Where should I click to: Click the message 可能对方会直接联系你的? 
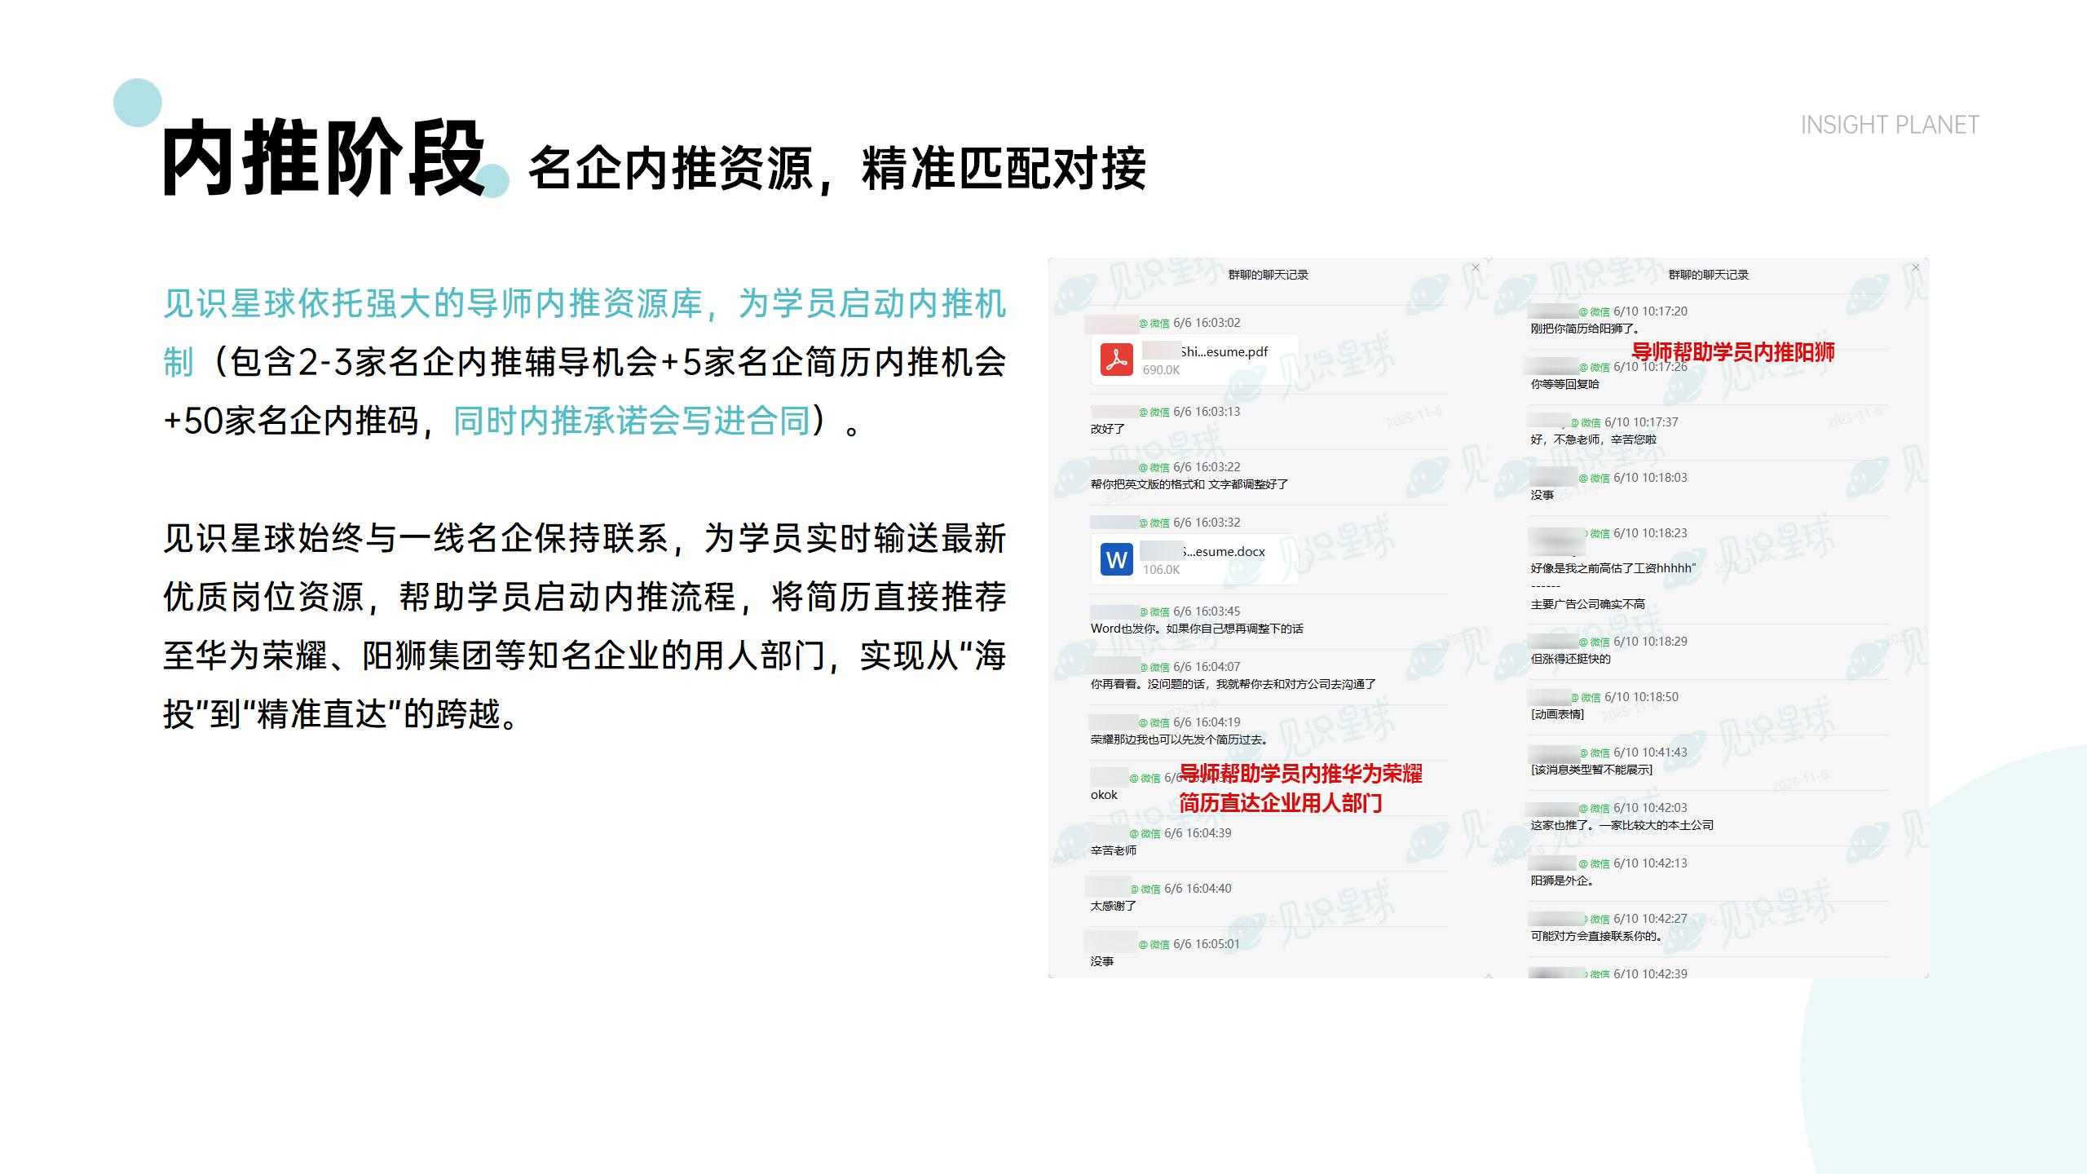coord(1596,936)
